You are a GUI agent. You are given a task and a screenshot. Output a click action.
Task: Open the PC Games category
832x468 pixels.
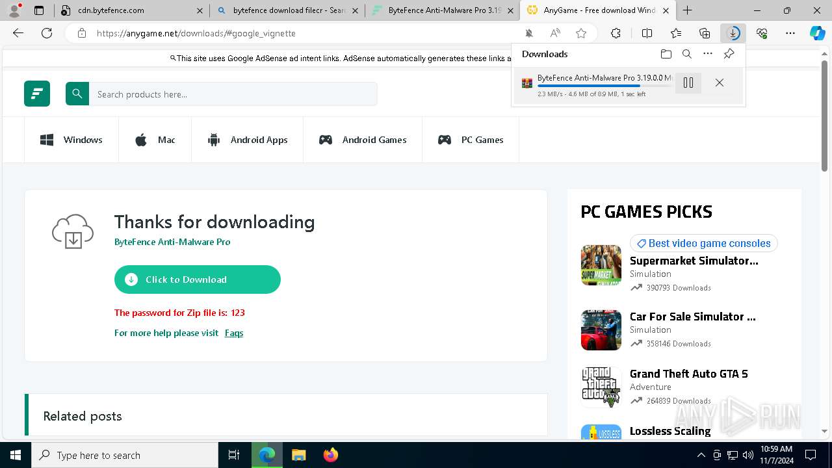tap(471, 140)
